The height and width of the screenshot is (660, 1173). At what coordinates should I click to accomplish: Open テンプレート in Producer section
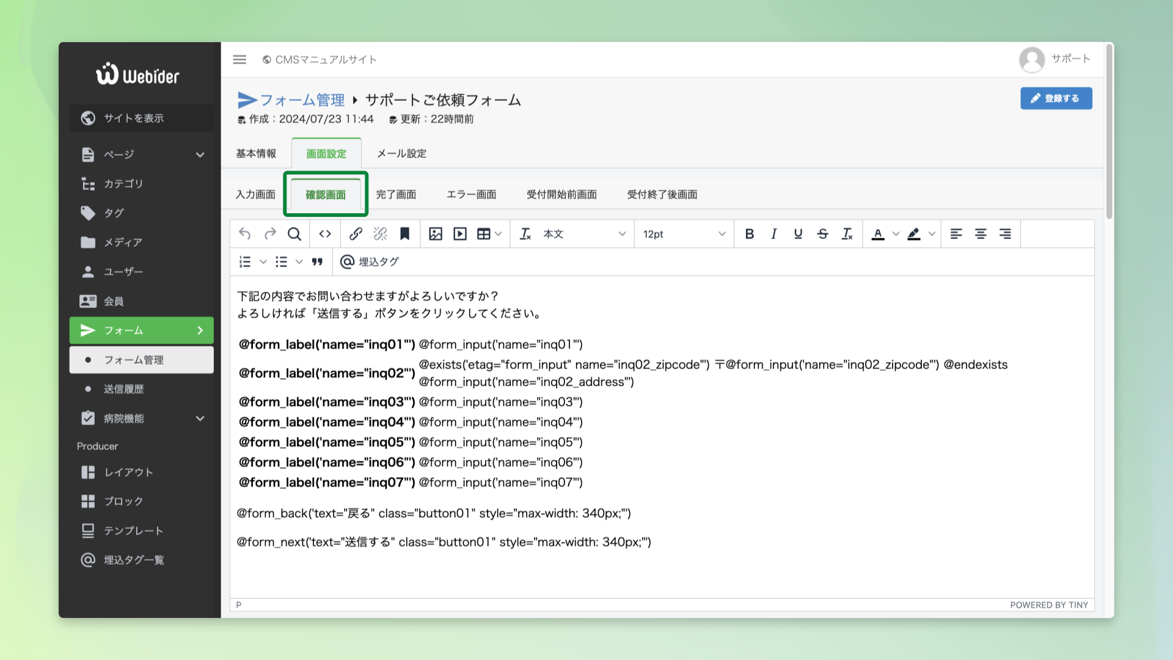(x=142, y=531)
